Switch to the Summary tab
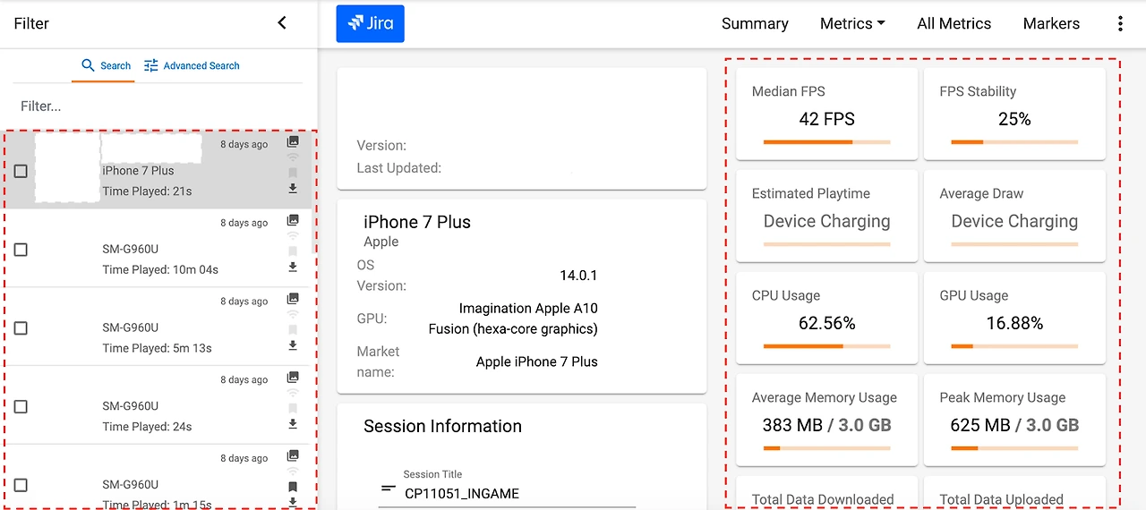 [755, 24]
